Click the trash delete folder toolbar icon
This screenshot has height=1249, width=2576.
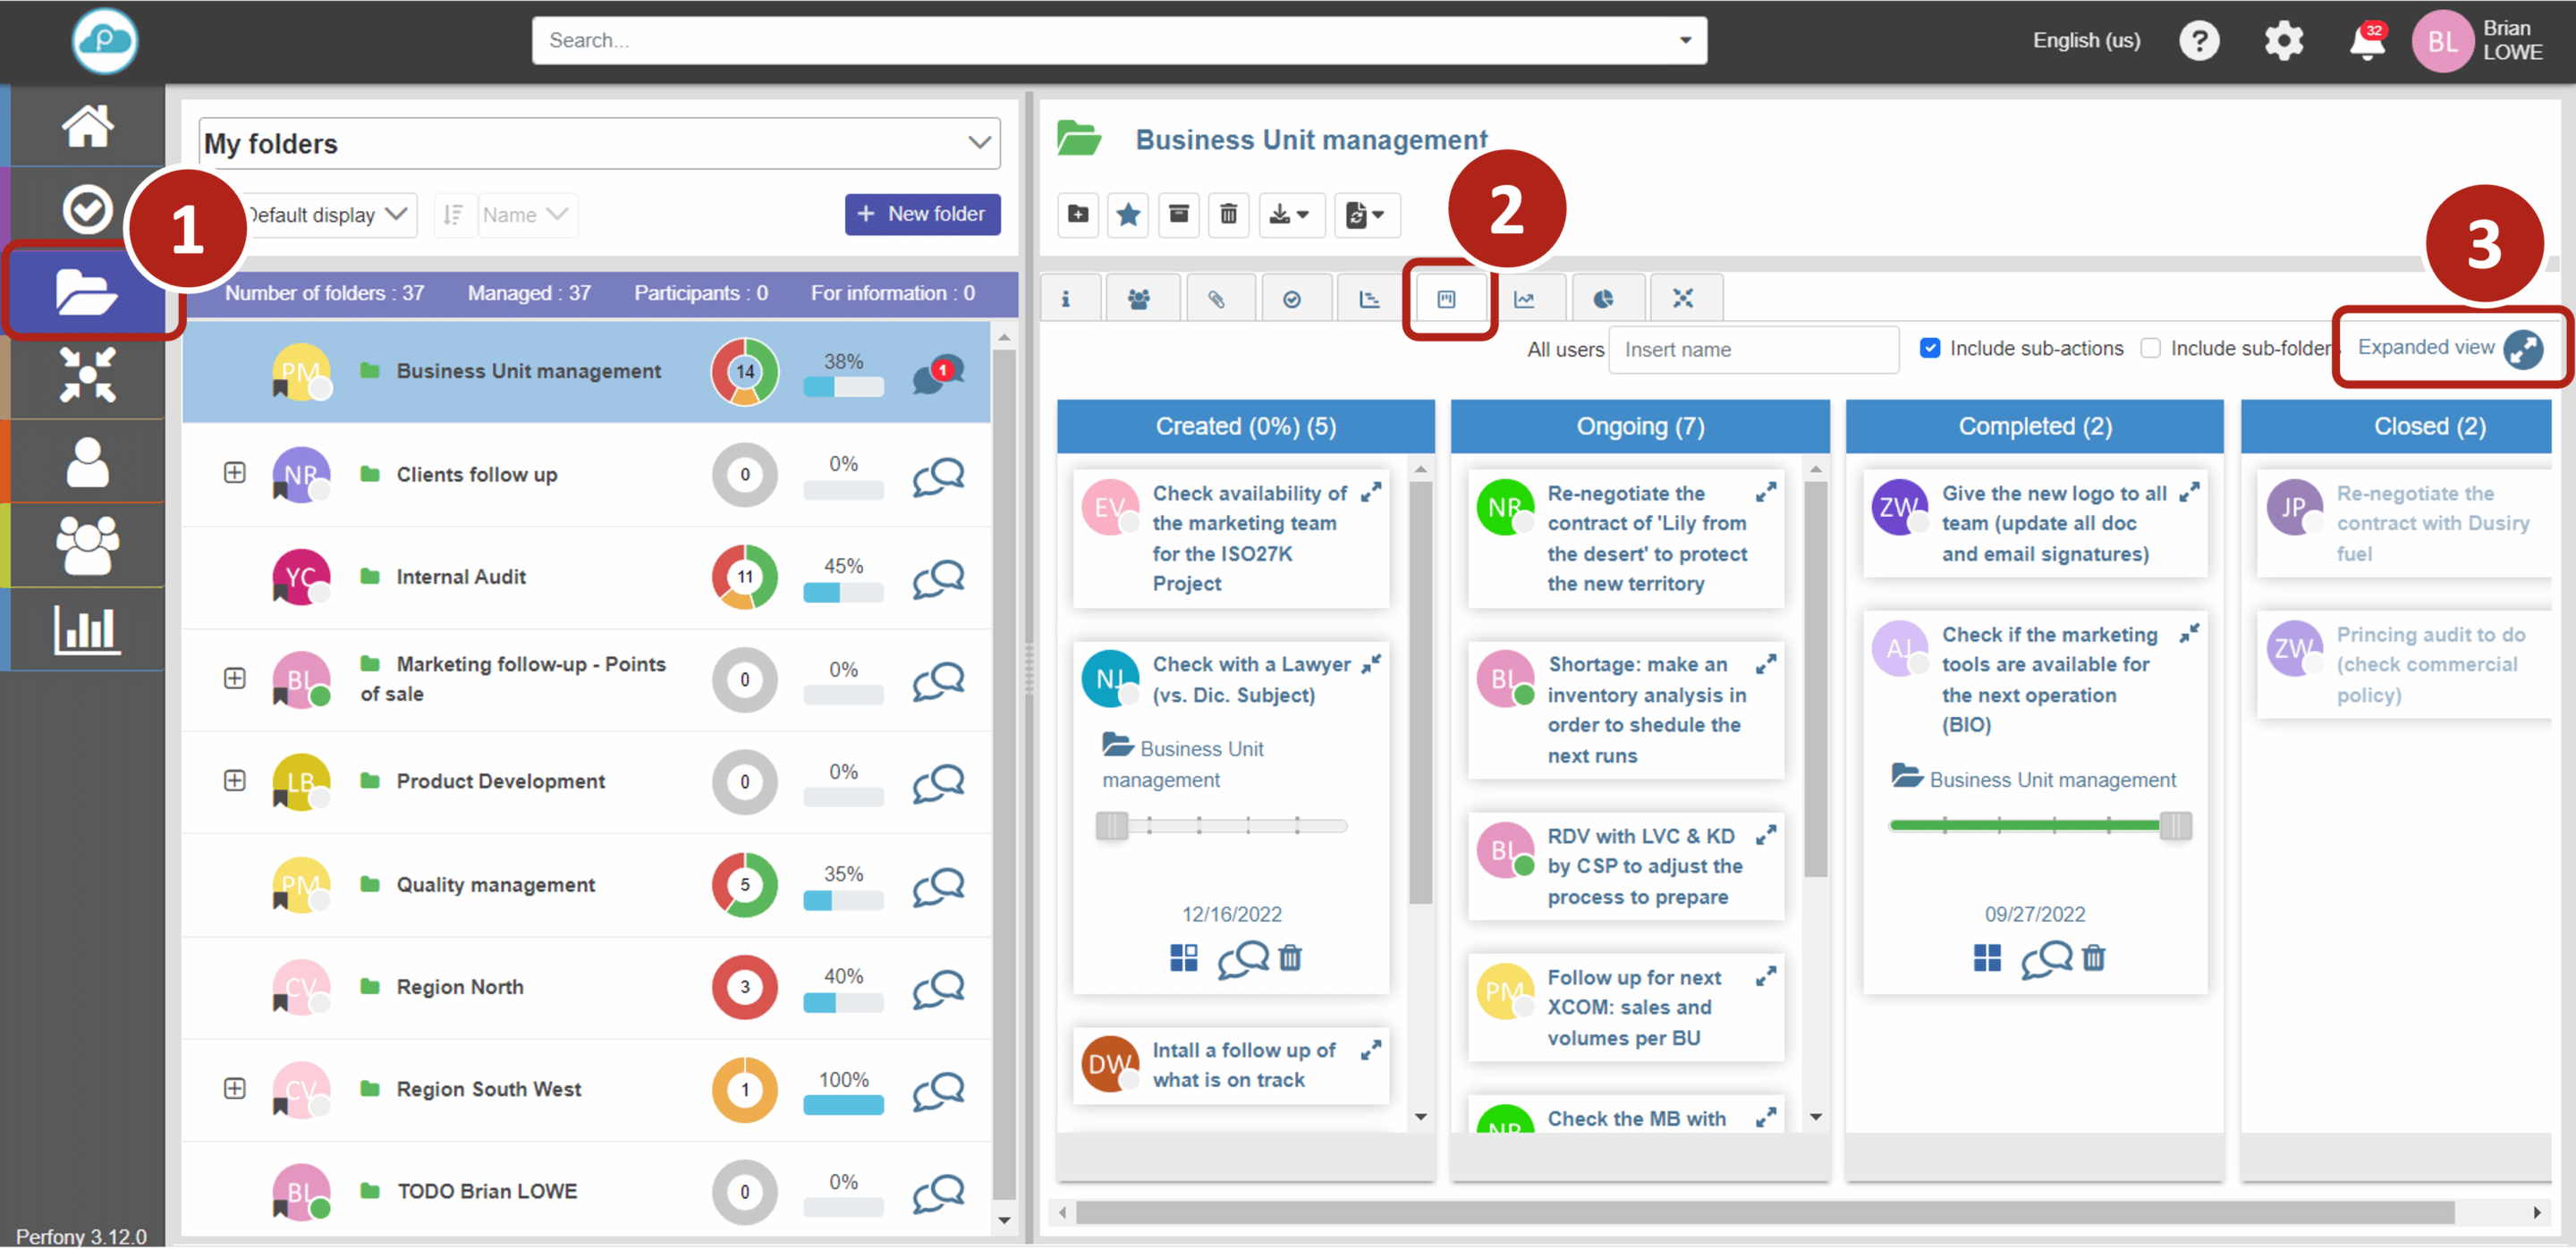click(1228, 215)
